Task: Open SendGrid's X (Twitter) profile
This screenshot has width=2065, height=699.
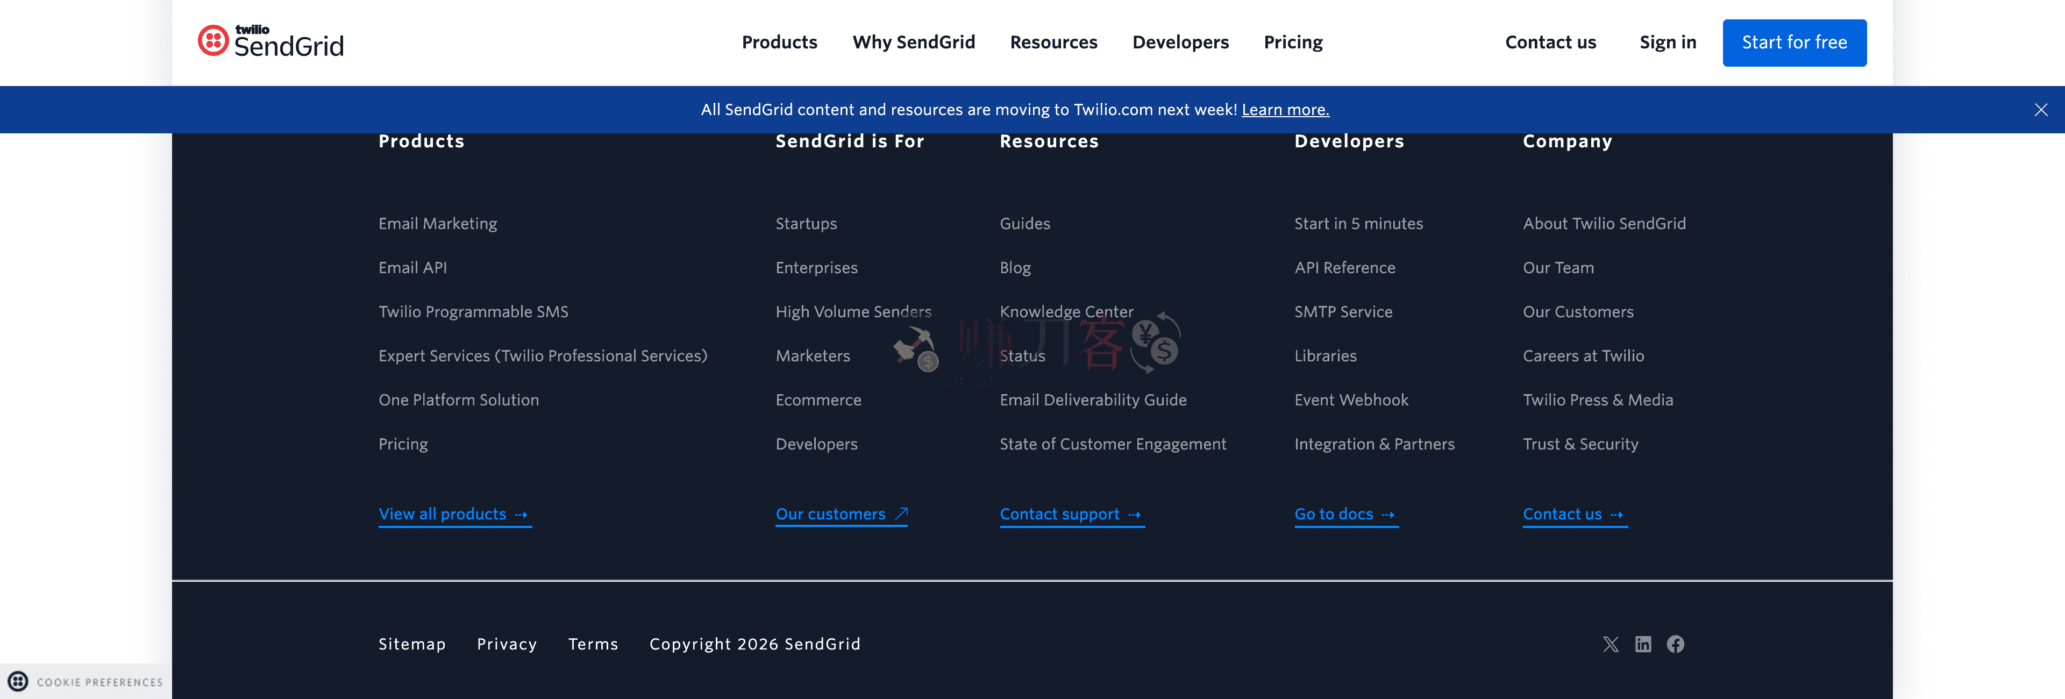Action: (x=1611, y=644)
